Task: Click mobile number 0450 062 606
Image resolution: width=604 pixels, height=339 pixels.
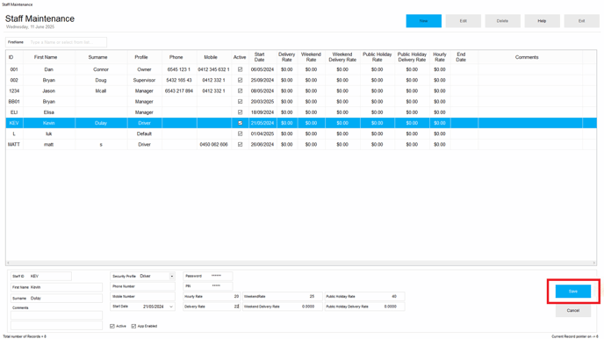Action: click(x=214, y=144)
